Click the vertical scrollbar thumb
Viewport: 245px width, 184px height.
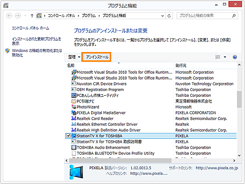pos(239,99)
